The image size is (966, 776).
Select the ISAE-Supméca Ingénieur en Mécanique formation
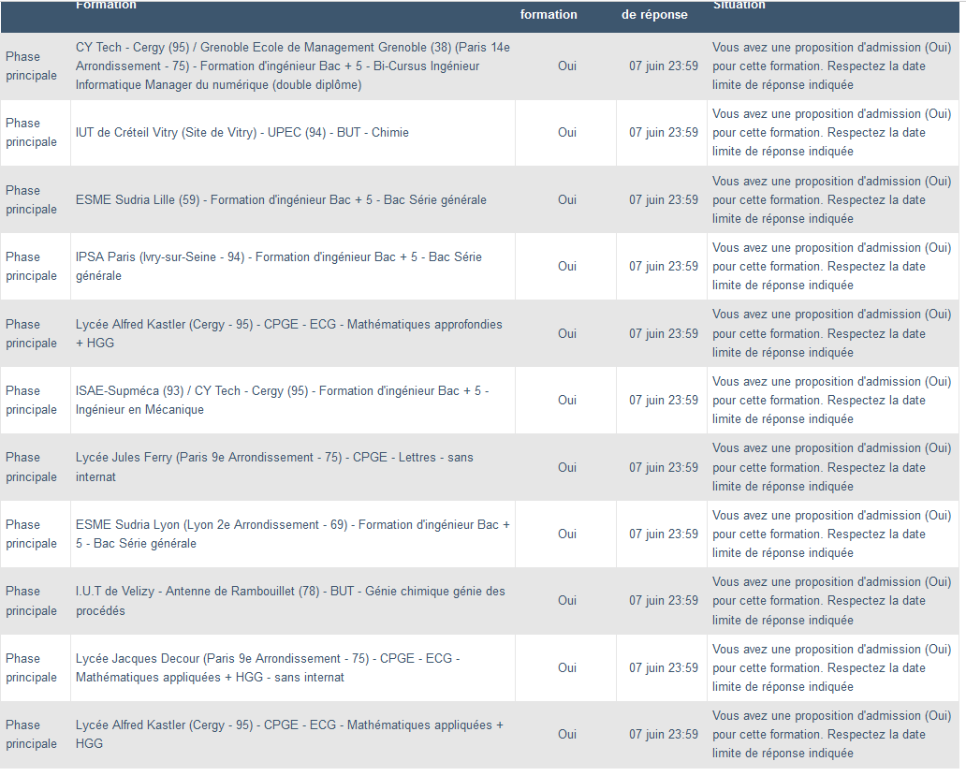(282, 400)
